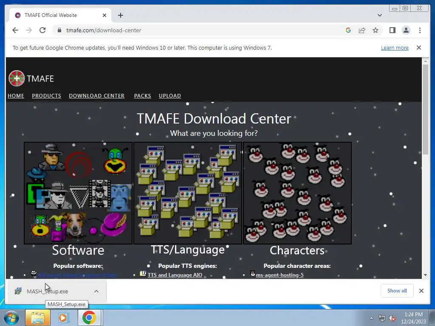Select the TMAFE Official Website tab
435x326 pixels.
[60, 15]
